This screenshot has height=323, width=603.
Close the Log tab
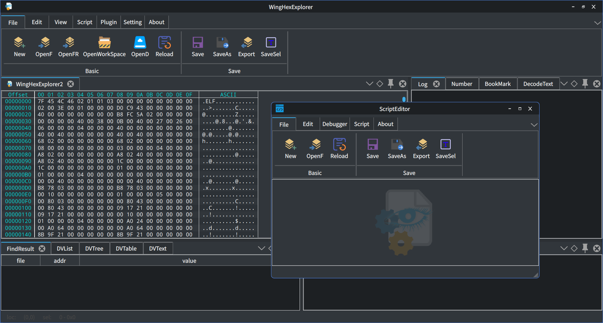click(436, 84)
